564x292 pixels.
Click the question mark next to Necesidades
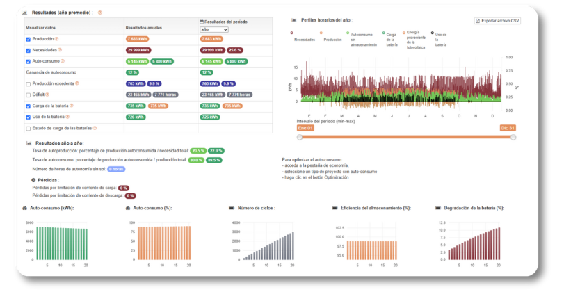click(61, 50)
